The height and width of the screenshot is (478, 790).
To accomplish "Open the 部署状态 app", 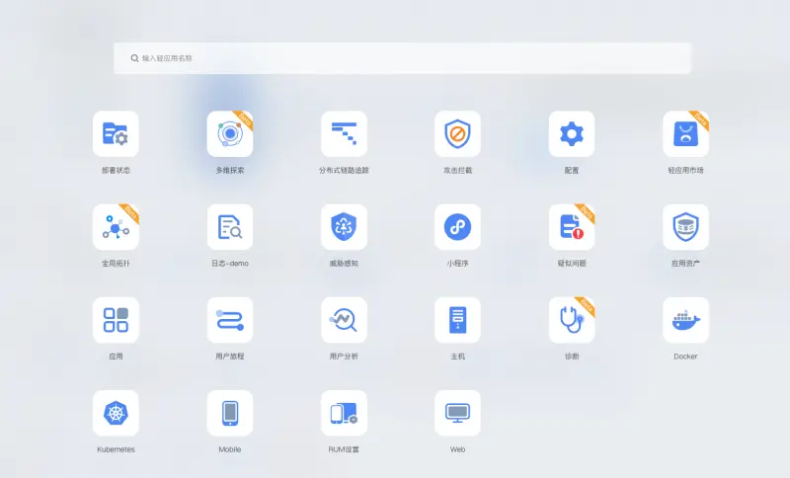I will coord(116,133).
